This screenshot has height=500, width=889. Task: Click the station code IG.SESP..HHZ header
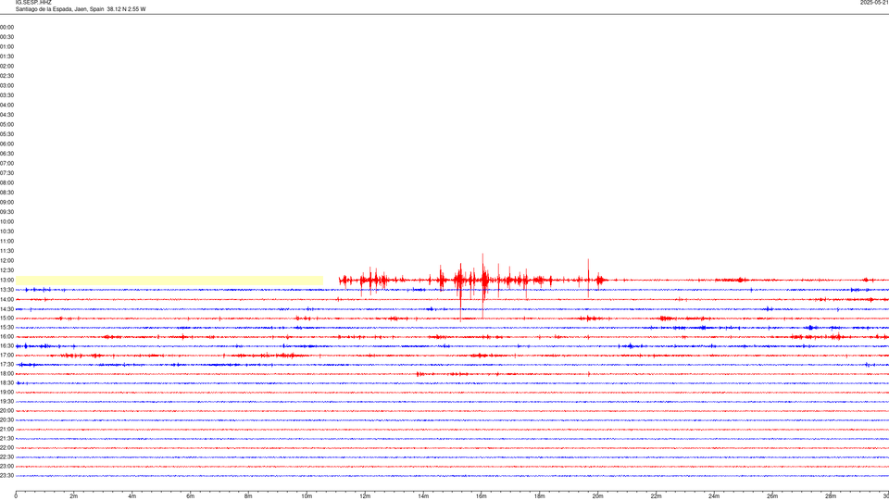33,3
